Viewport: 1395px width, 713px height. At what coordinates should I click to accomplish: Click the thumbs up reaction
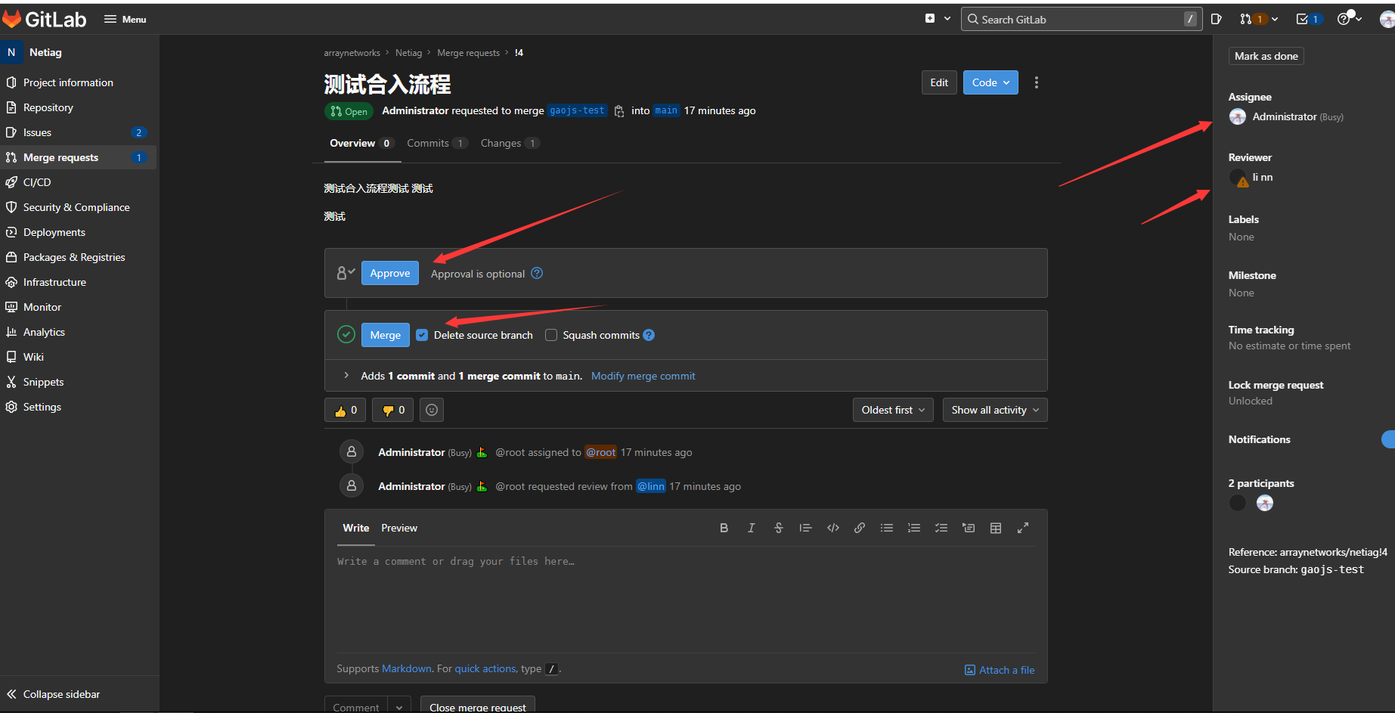coord(346,410)
